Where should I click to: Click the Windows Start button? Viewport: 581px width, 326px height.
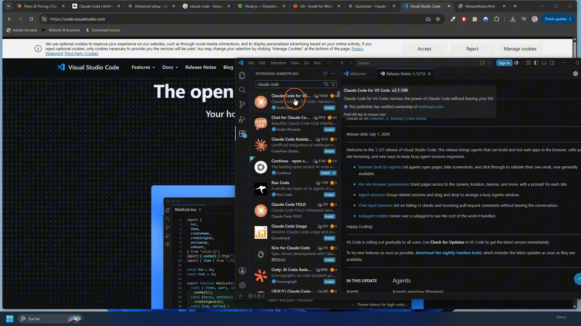10,319
